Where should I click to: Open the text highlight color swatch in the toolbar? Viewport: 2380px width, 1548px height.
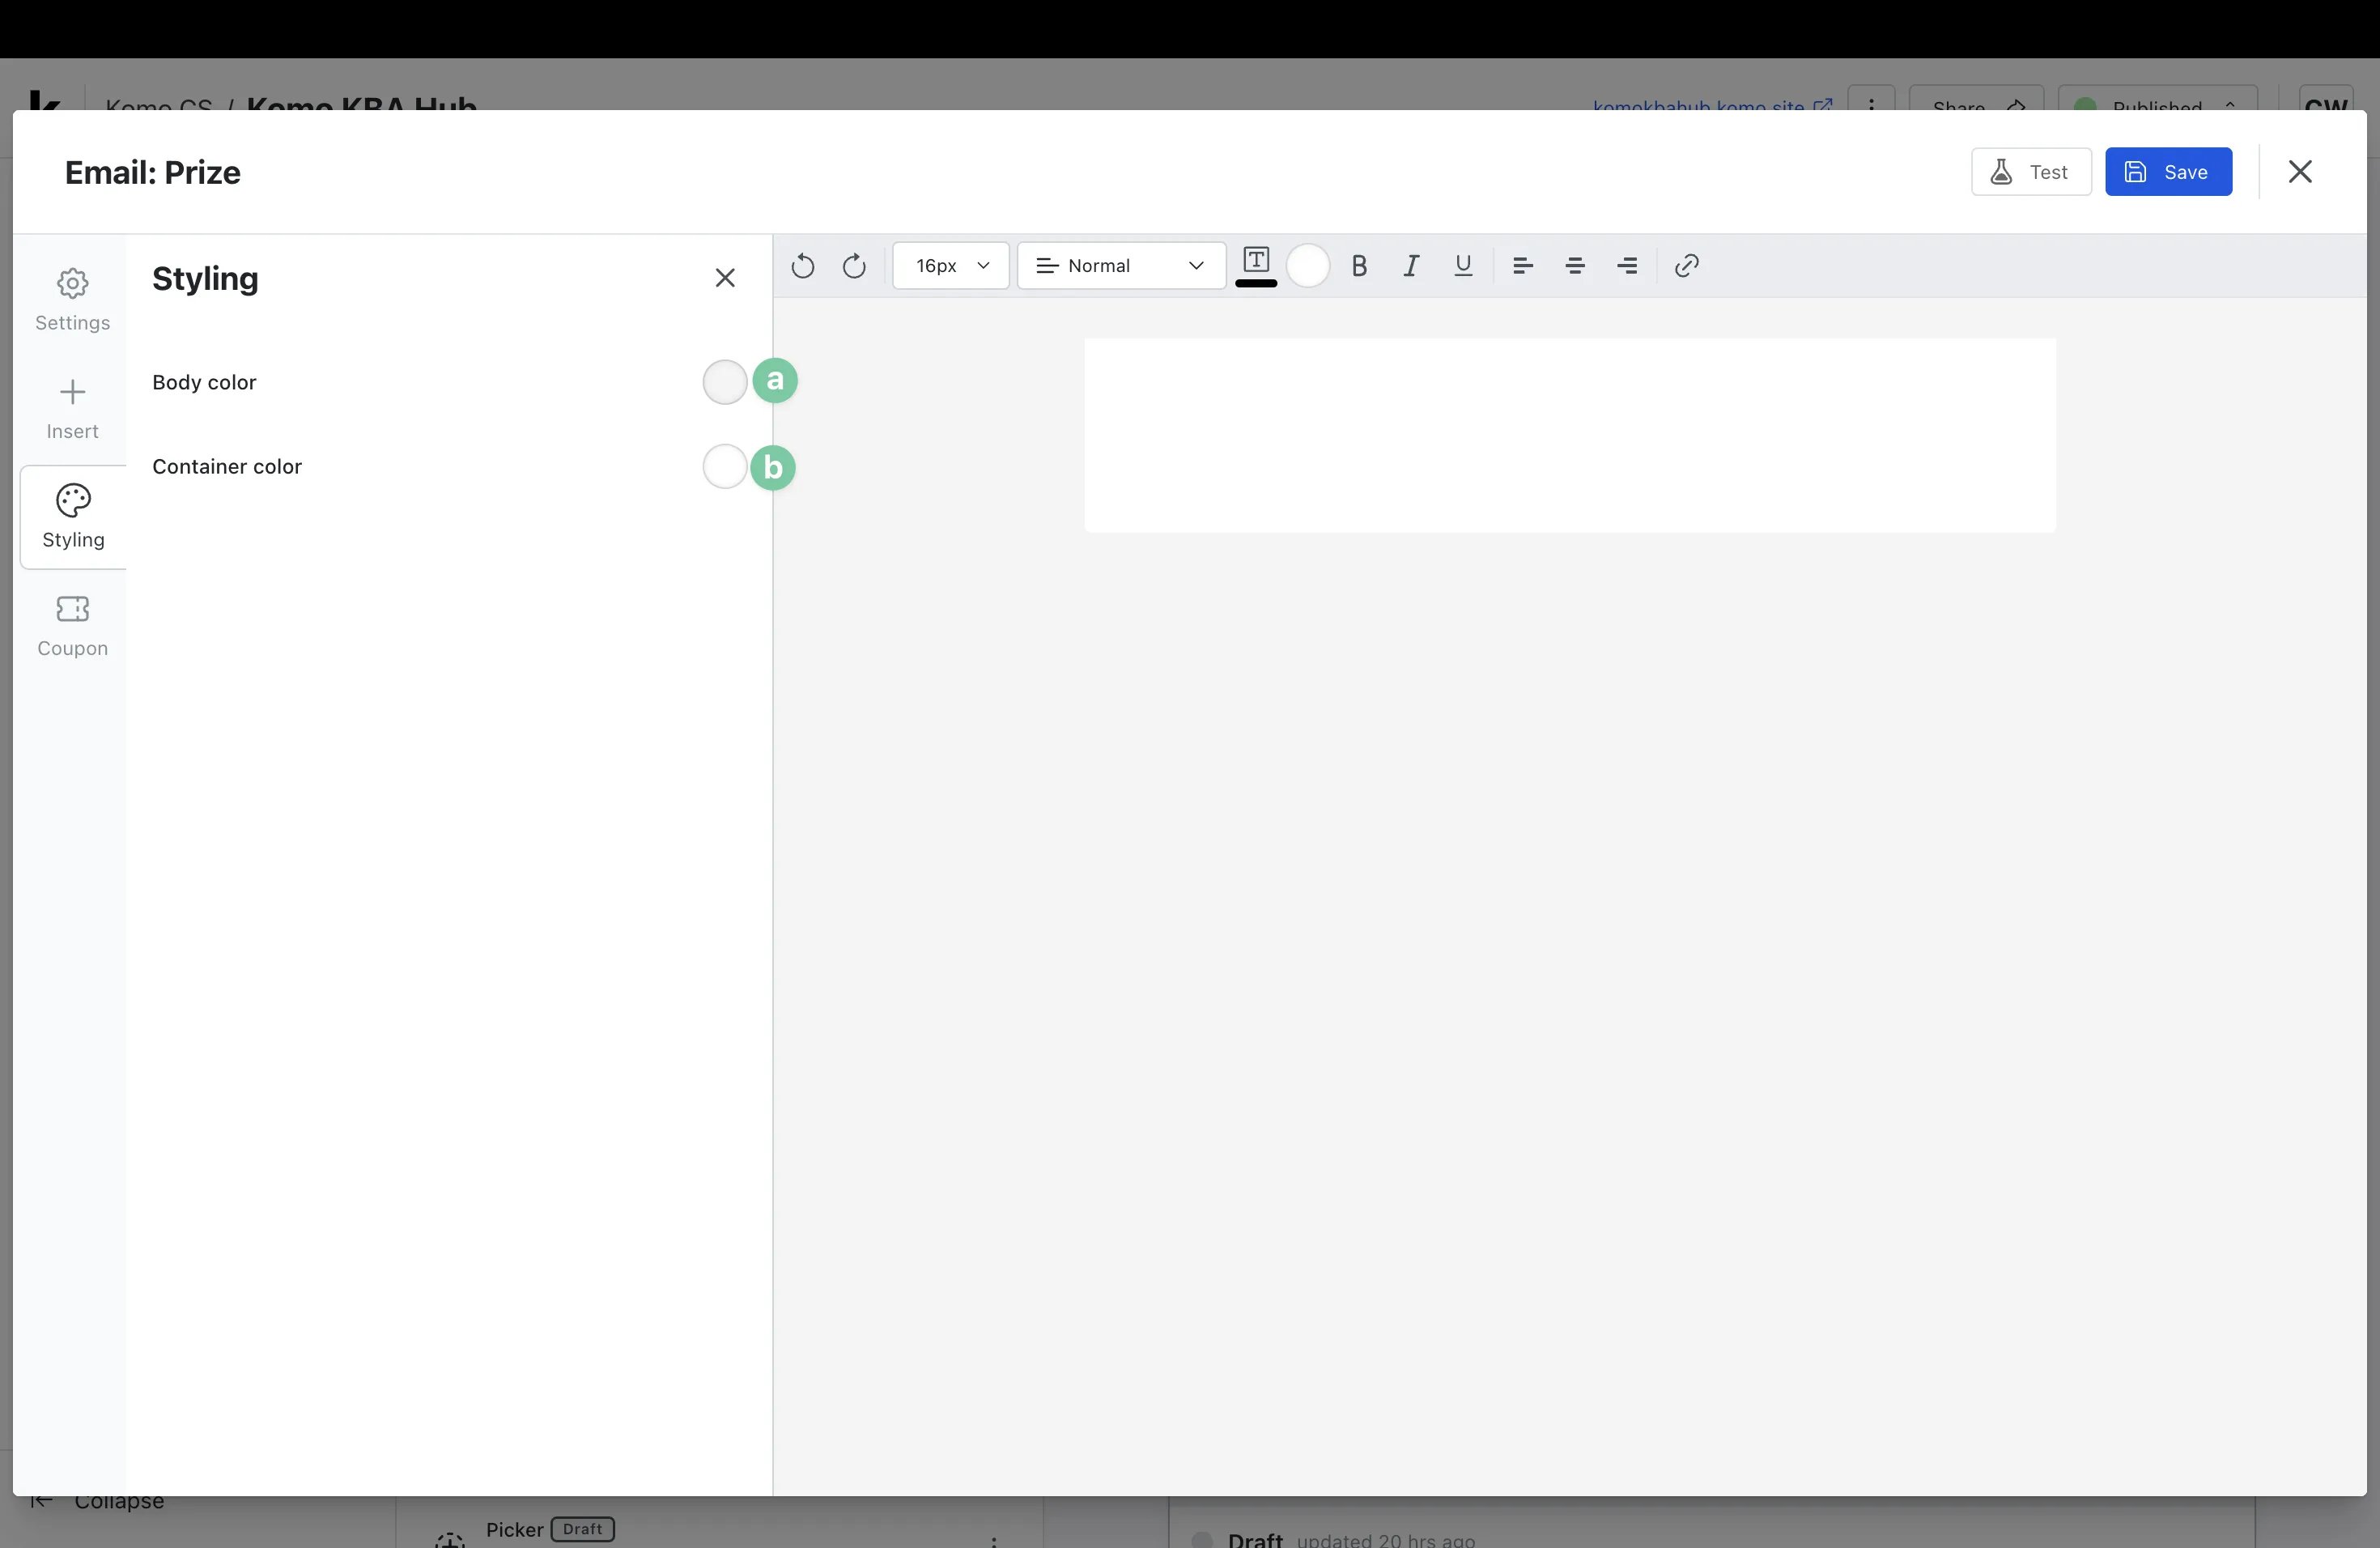(x=1307, y=266)
